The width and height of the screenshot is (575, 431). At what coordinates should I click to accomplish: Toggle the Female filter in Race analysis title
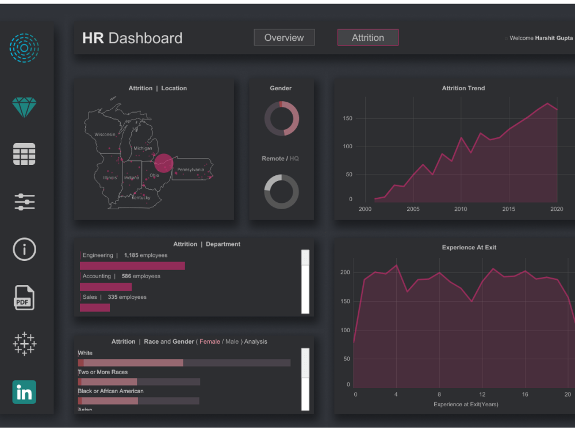pyautogui.click(x=210, y=341)
